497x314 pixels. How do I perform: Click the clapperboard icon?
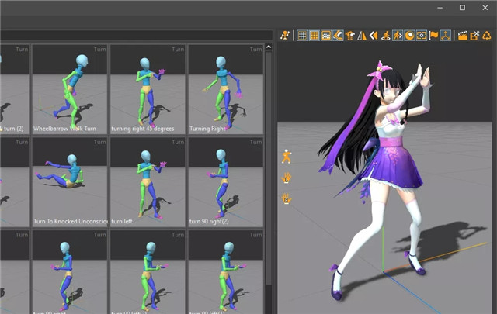click(463, 35)
